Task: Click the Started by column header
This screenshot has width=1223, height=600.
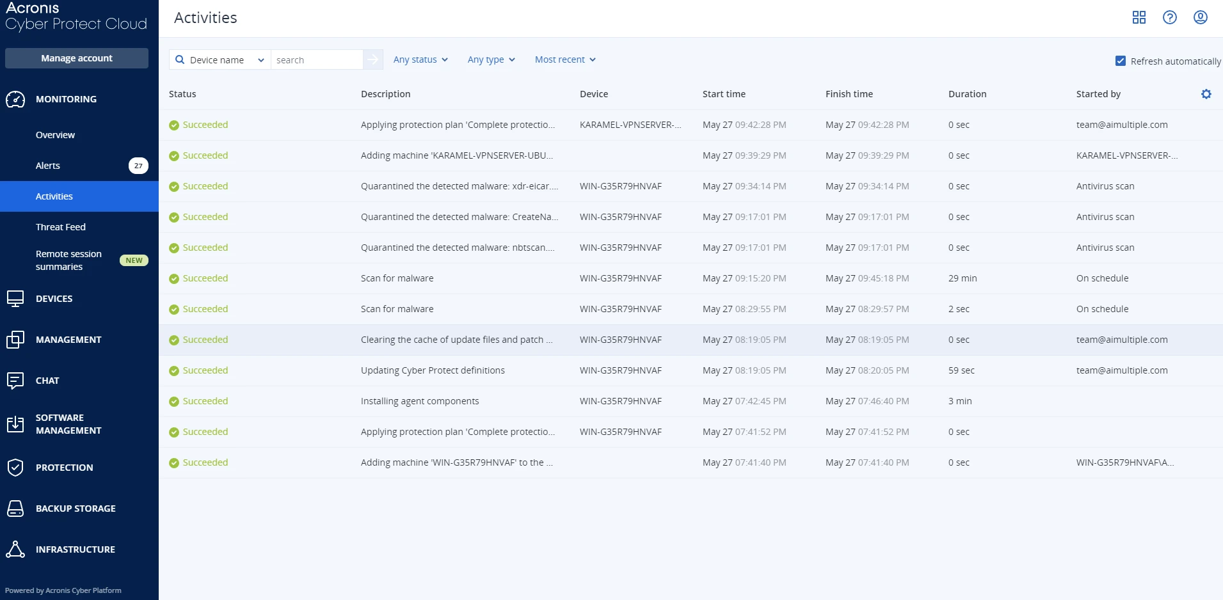Action: [1098, 94]
